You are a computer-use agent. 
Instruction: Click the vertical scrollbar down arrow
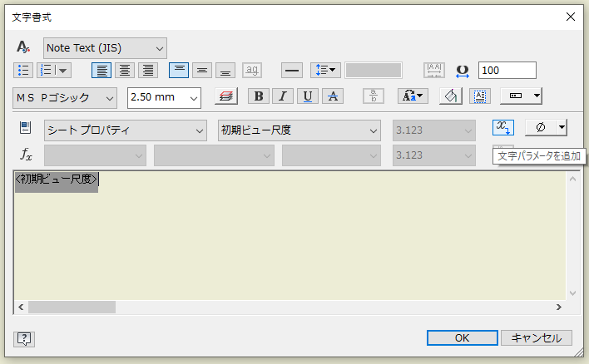[573, 293]
